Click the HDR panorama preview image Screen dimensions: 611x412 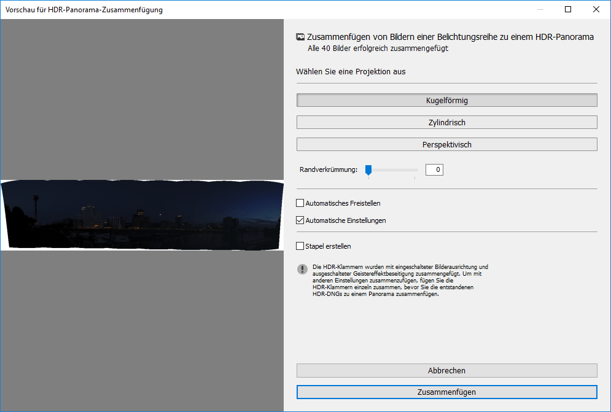point(142,215)
